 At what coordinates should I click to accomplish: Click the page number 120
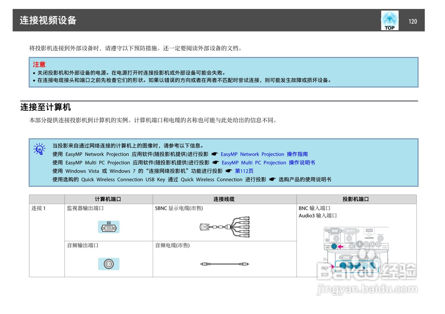413,21
